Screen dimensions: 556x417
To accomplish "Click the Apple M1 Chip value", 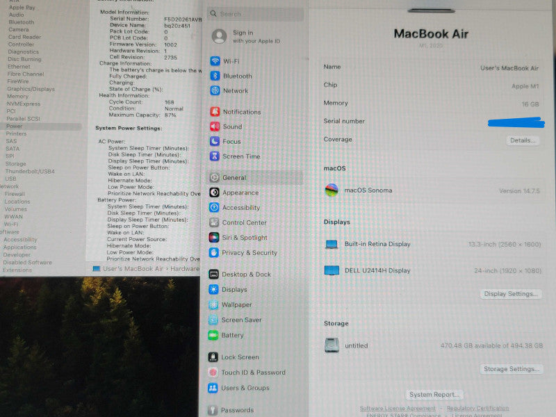I will pyautogui.click(x=525, y=86).
